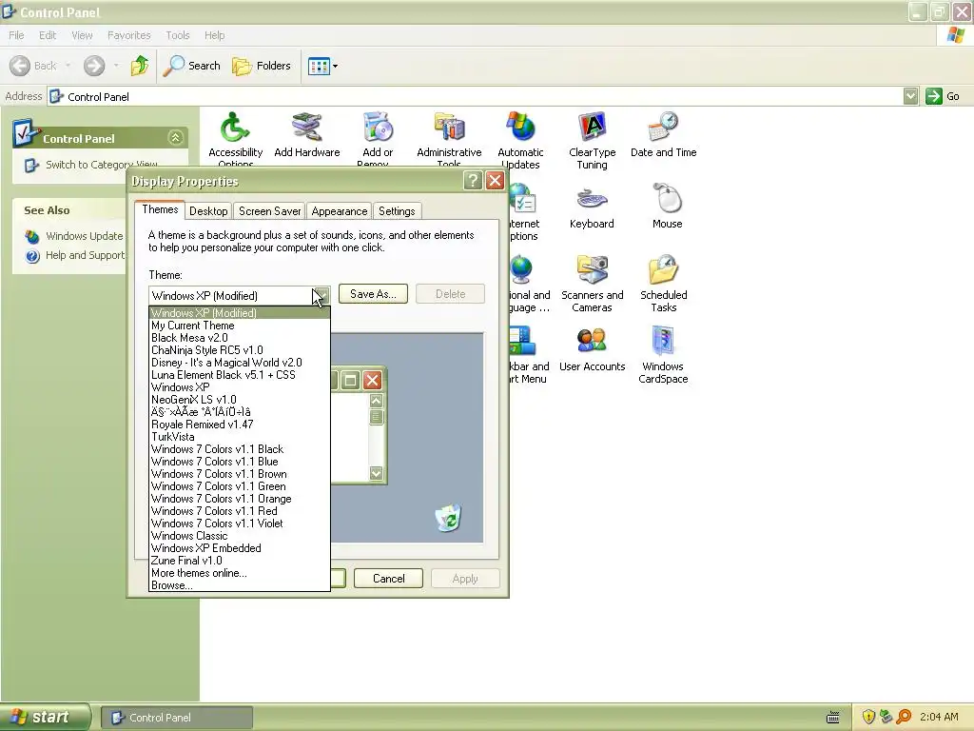Collapse the Control Panel side pane
This screenshot has width=974, height=731.
[x=176, y=138]
